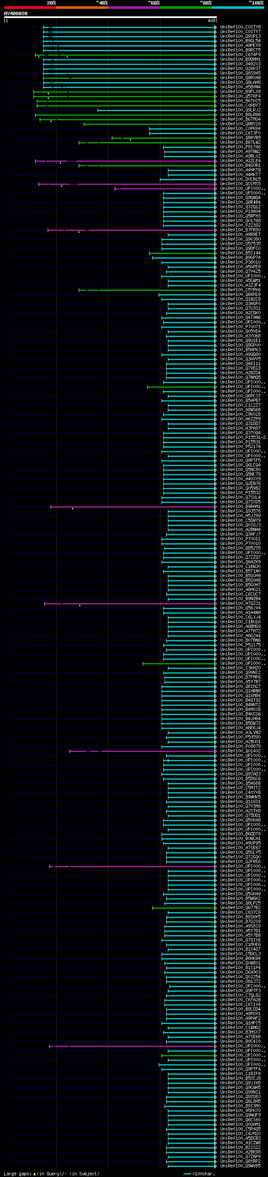The height and width of the screenshot is (1177, 268).
Task: Open hit UniRef100_Q6AZK9
Action: [x=240, y=562]
